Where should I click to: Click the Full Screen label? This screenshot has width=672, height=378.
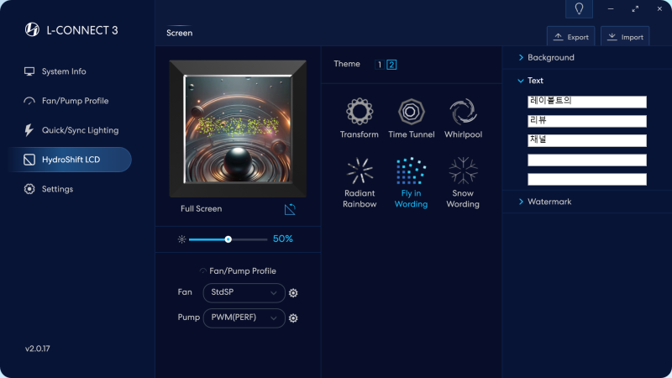click(201, 208)
